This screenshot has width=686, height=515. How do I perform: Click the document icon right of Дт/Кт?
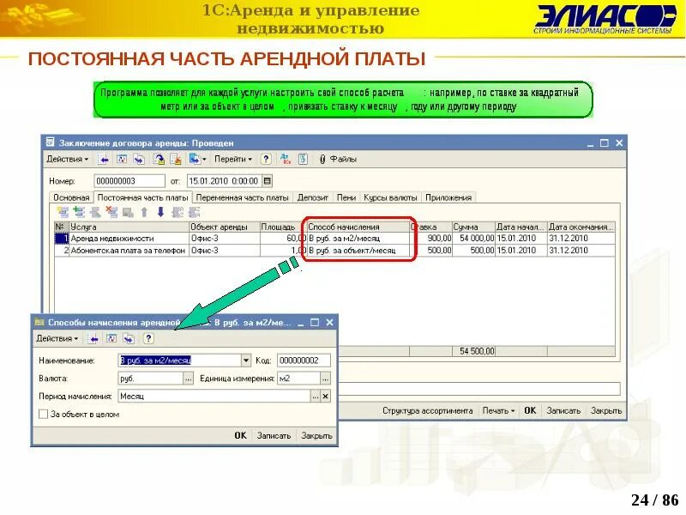coord(303,160)
